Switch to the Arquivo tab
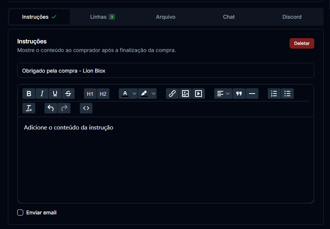Image resolution: width=330 pixels, height=229 pixels. 166,17
